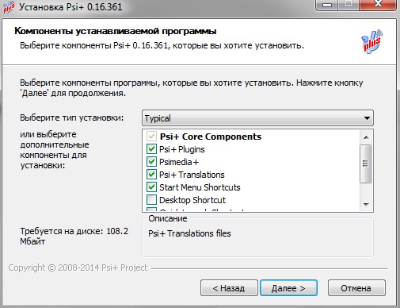Click the Psi plus logo in the header
Viewport: 400px width, 308px height.
coord(372,41)
